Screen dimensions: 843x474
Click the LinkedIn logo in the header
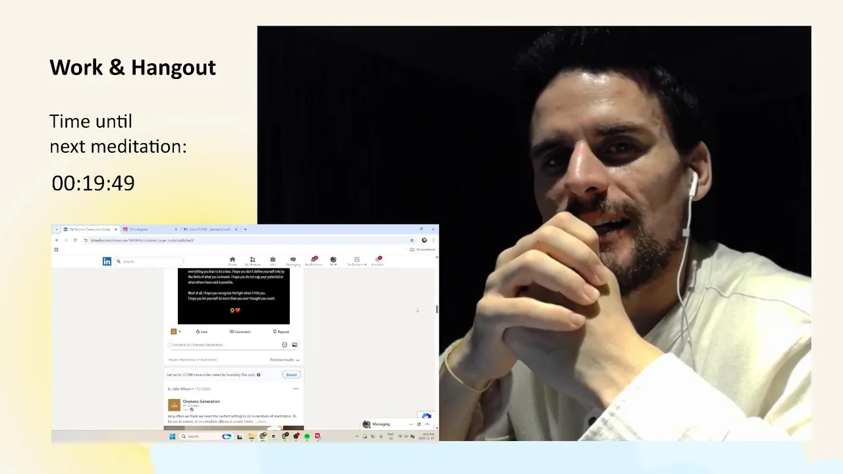pos(107,261)
